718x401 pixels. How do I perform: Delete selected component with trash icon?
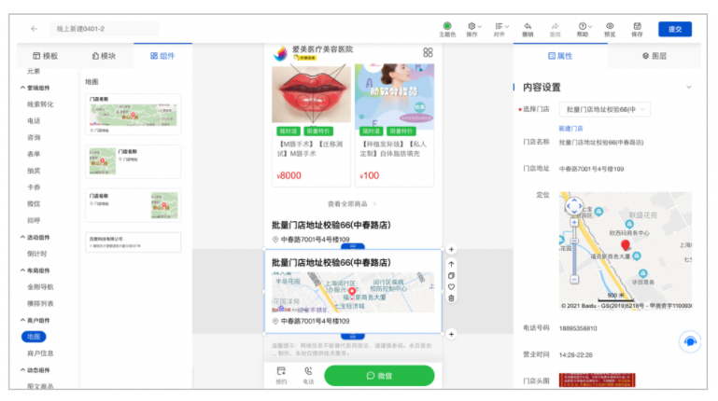click(x=451, y=298)
